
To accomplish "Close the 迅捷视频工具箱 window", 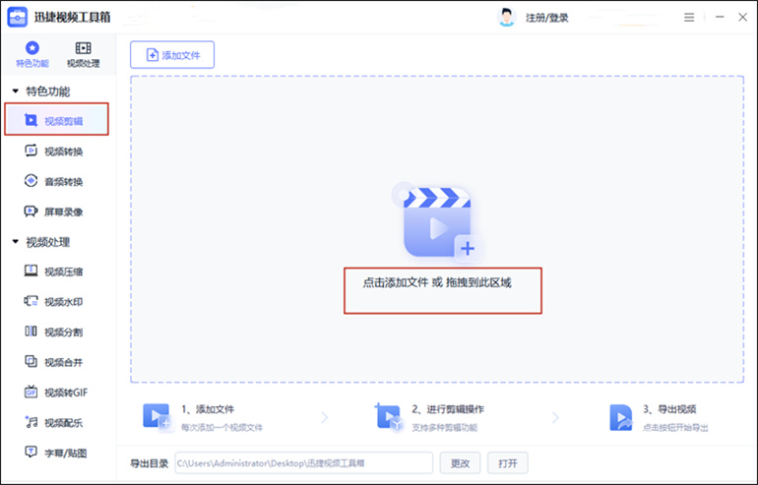I will click(x=743, y=17).
